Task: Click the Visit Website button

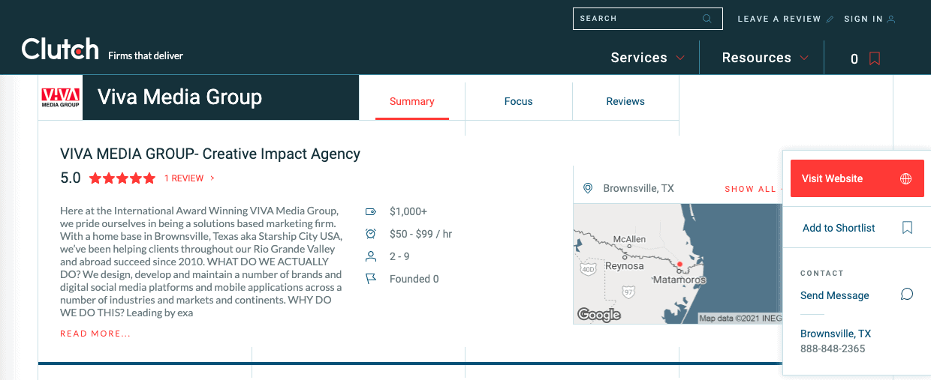Action: coord(857,178)
